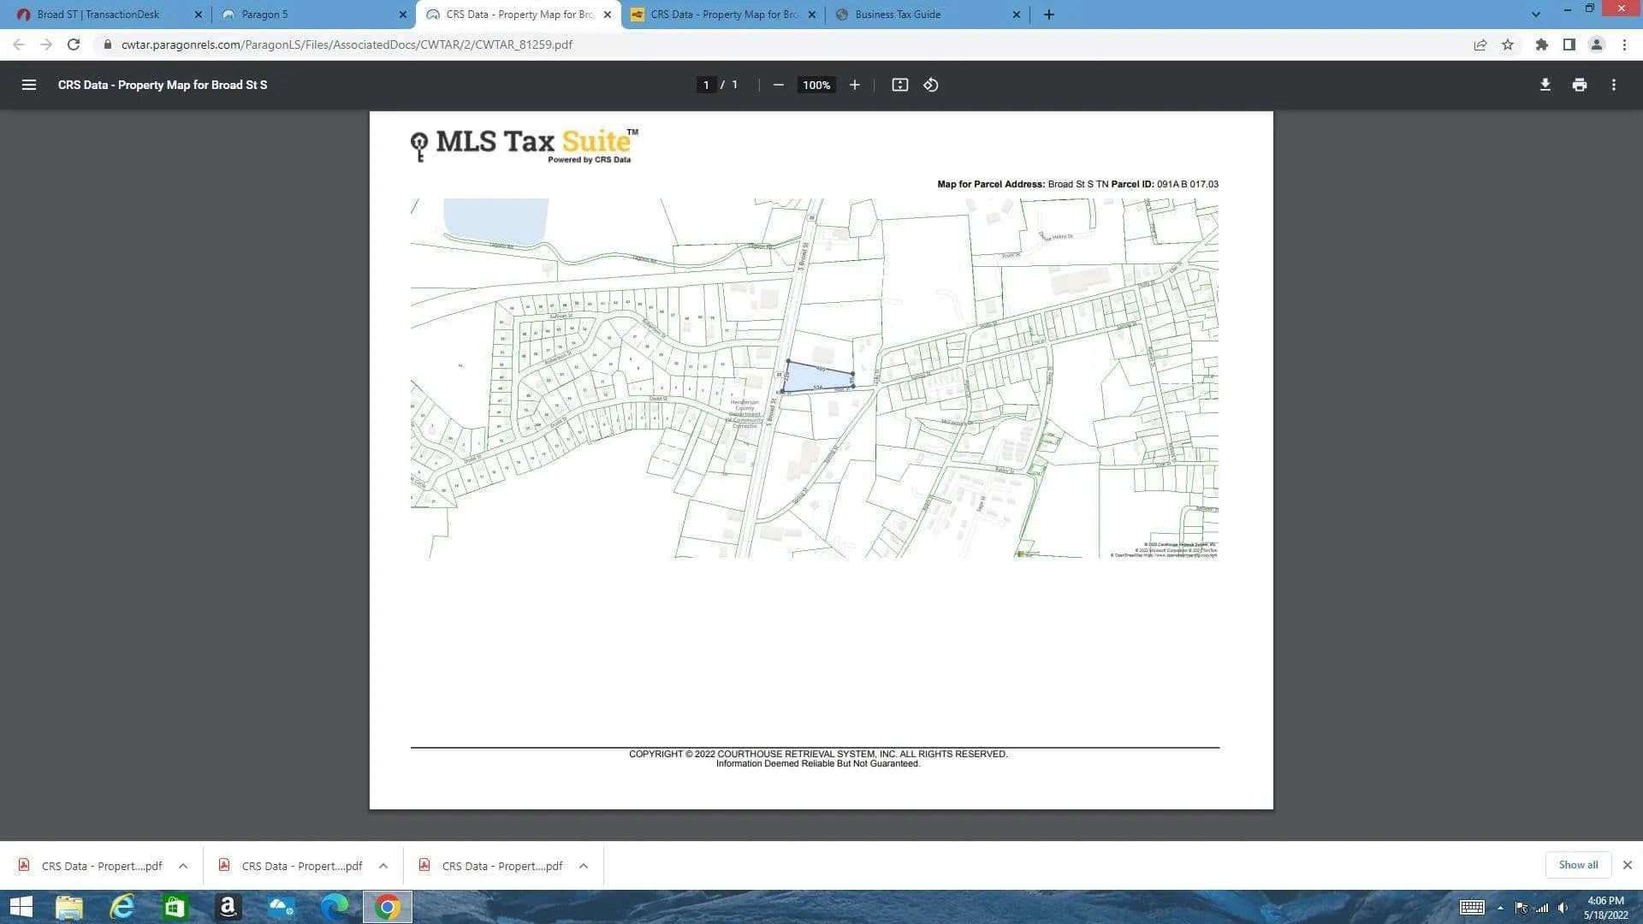Expand third CRS Data download options
This screenshot has height=924, width=1643.
tap(584, 866)
